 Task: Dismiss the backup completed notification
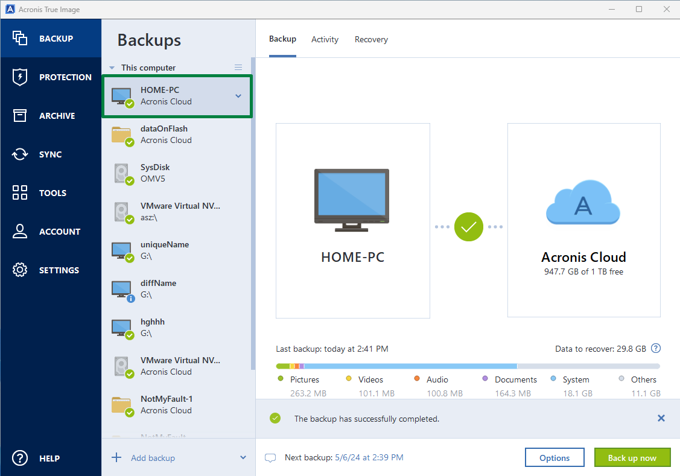(x=661, y=418)
